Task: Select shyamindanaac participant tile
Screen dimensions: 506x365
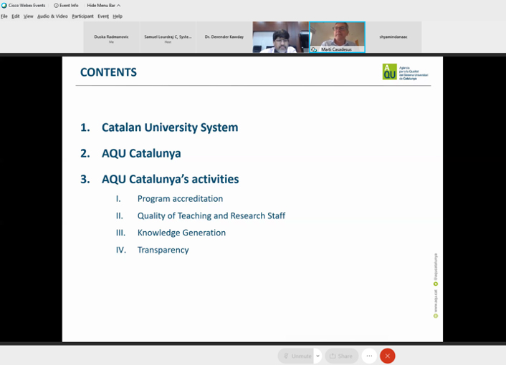Action: click(x=393, y=37)
